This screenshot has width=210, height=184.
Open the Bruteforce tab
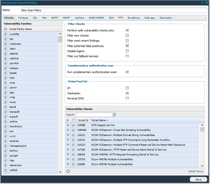point(134,18)
